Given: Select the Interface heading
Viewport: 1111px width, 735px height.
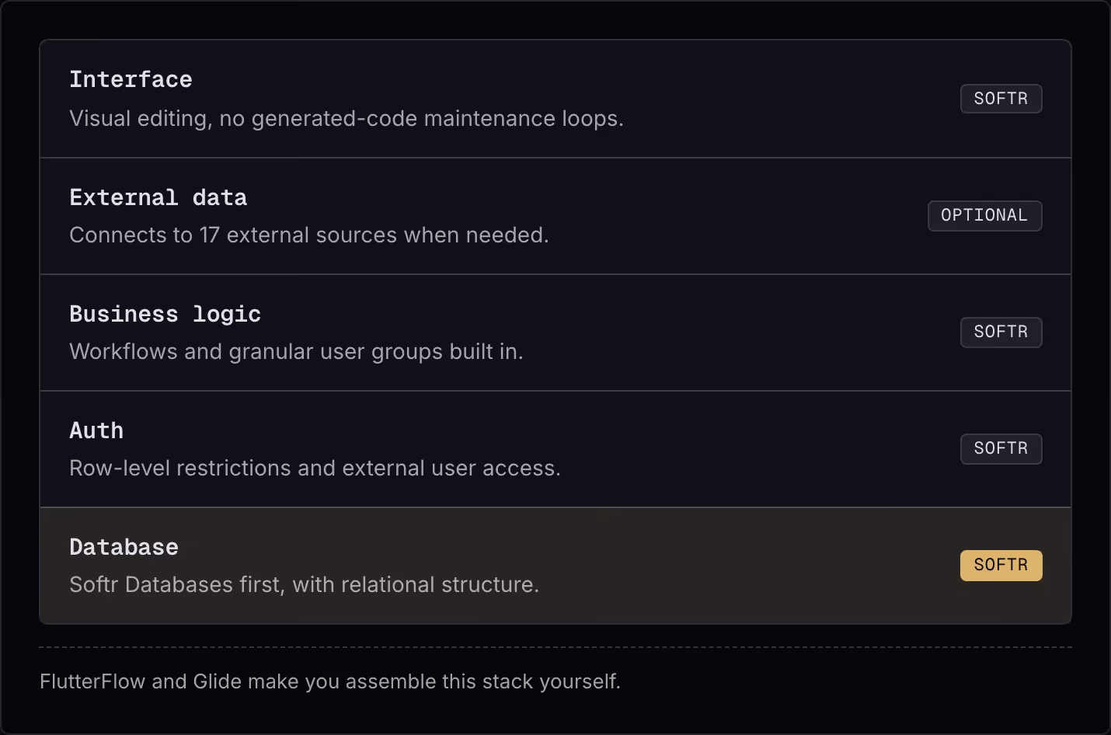Looking at the screenshot, I should tap(131, 79).
